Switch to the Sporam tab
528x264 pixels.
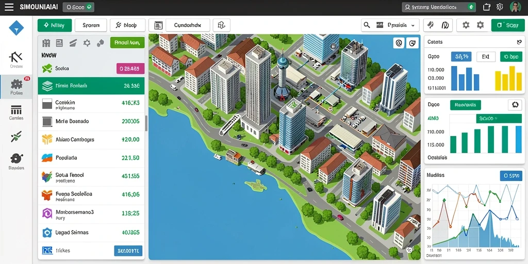pyautogui.click(x=91, y=25)
